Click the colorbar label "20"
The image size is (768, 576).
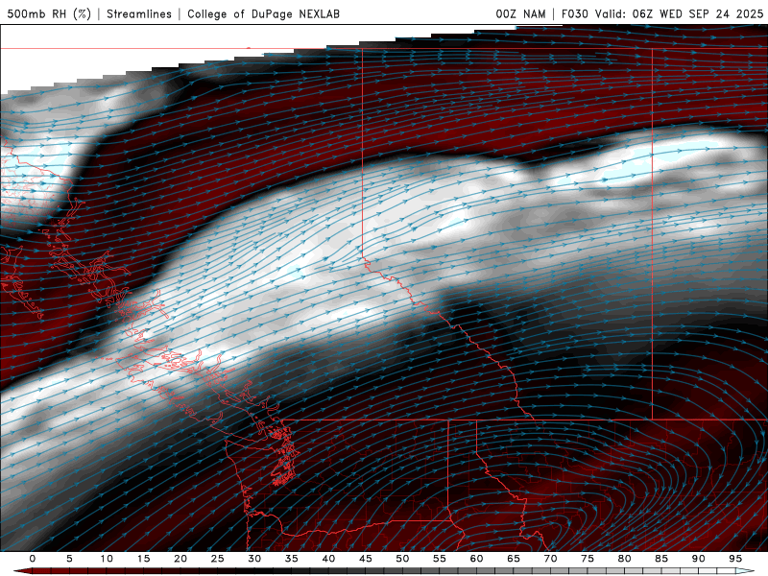tap(180, 559)
